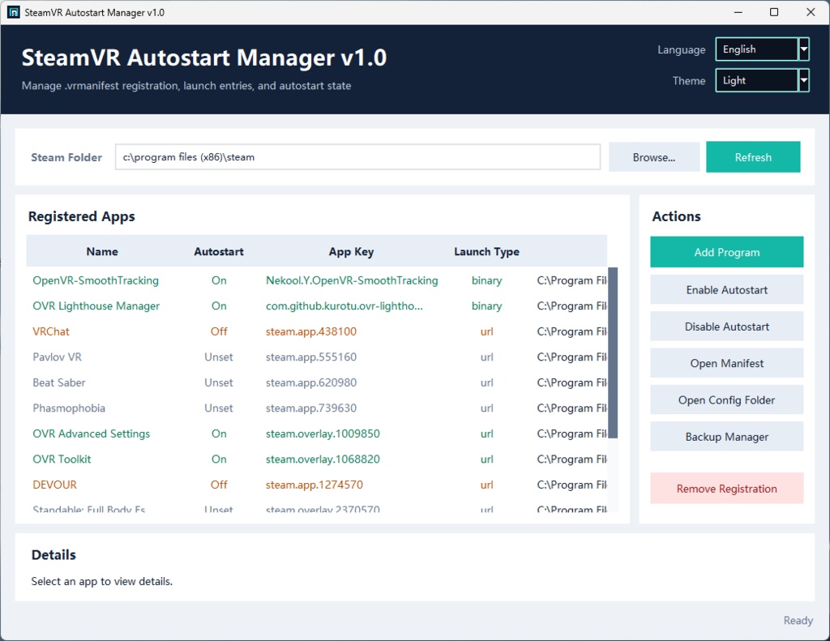Click Disable Autostart
The height and width of the screenshot is (641, 830).
coord(727,326)
